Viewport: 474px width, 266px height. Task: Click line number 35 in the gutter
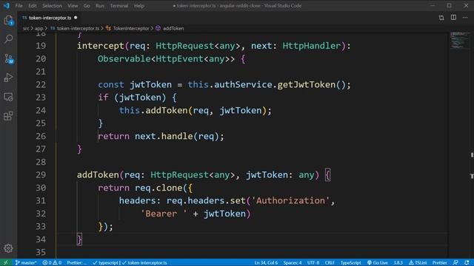pos(41,252)
